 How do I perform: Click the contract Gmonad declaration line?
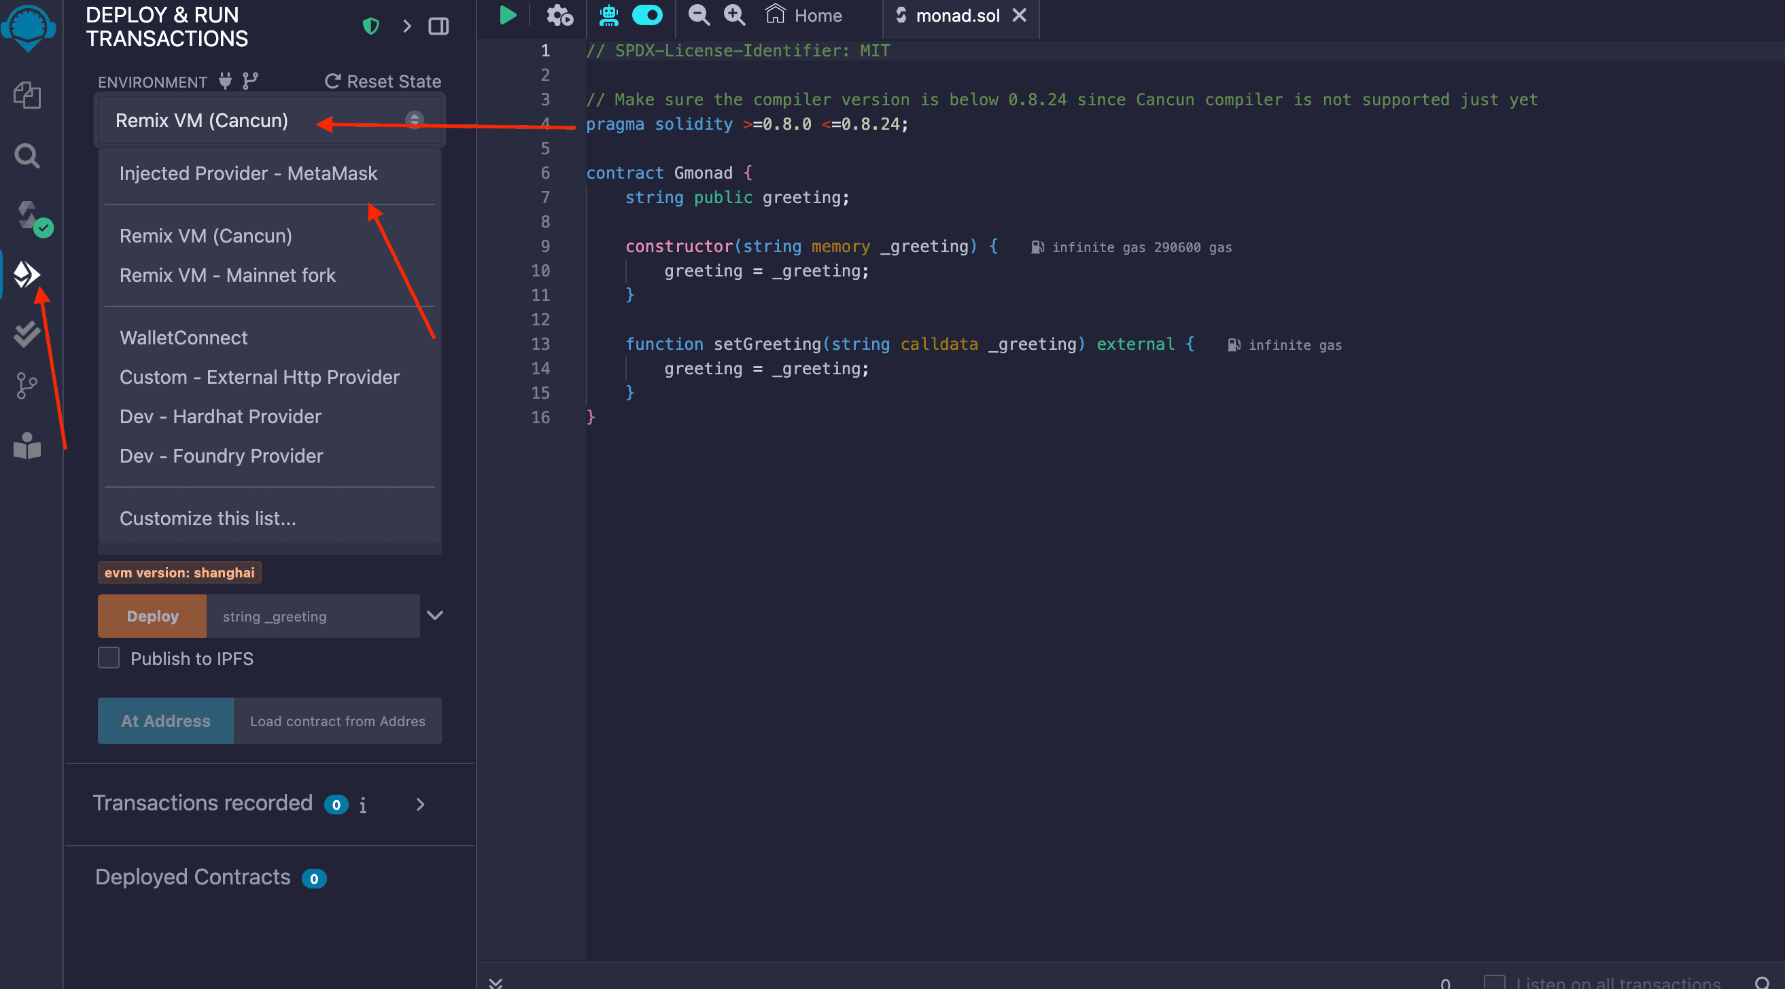click(x=669, y=173)
